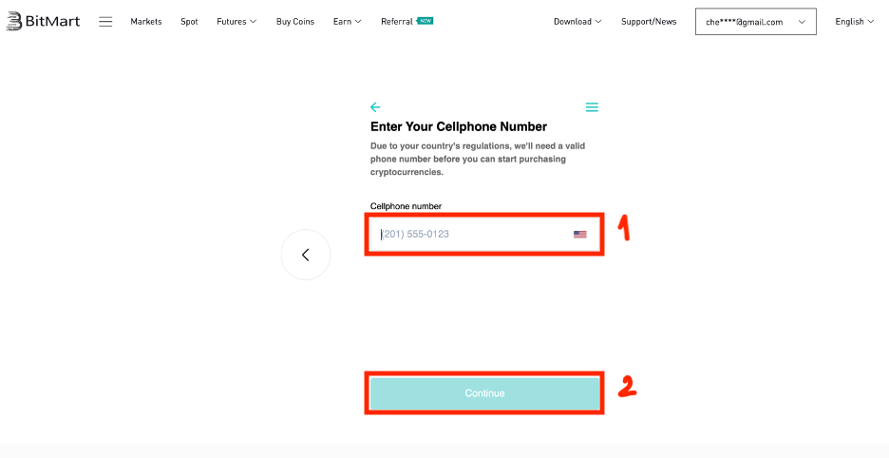Open the Support/News link
889x458 pixels.
[x=649, y=22]
